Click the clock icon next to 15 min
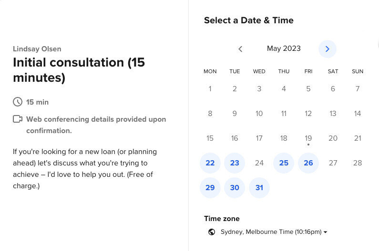This screenshot has width=379, height=251. pyautogui.click(x=18, y=102)
